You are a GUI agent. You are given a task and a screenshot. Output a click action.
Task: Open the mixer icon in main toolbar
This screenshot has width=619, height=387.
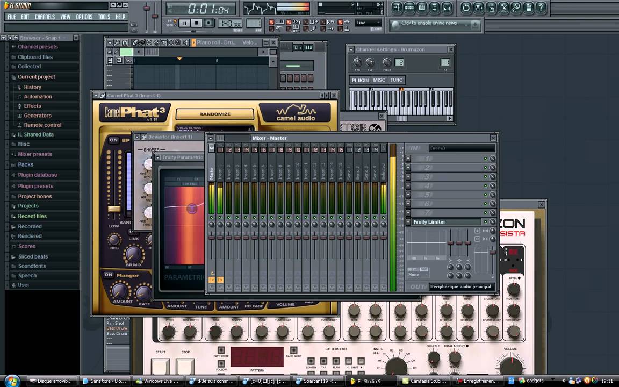pyautogui.click(x=447, y=8)
